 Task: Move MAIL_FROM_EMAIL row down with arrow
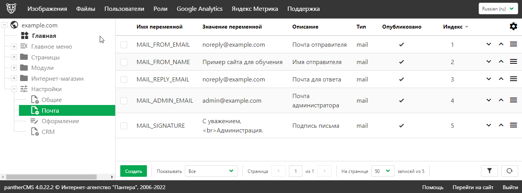coord(489,44)
